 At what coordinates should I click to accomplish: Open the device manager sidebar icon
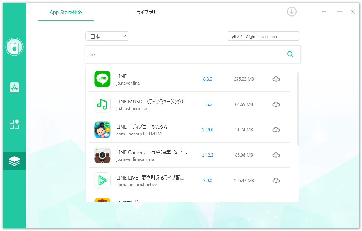(14, 47)
